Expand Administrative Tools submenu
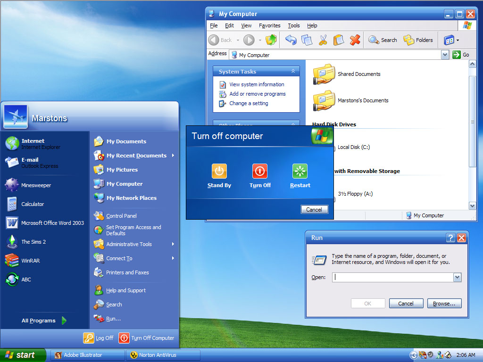 [x=173, y=244]
